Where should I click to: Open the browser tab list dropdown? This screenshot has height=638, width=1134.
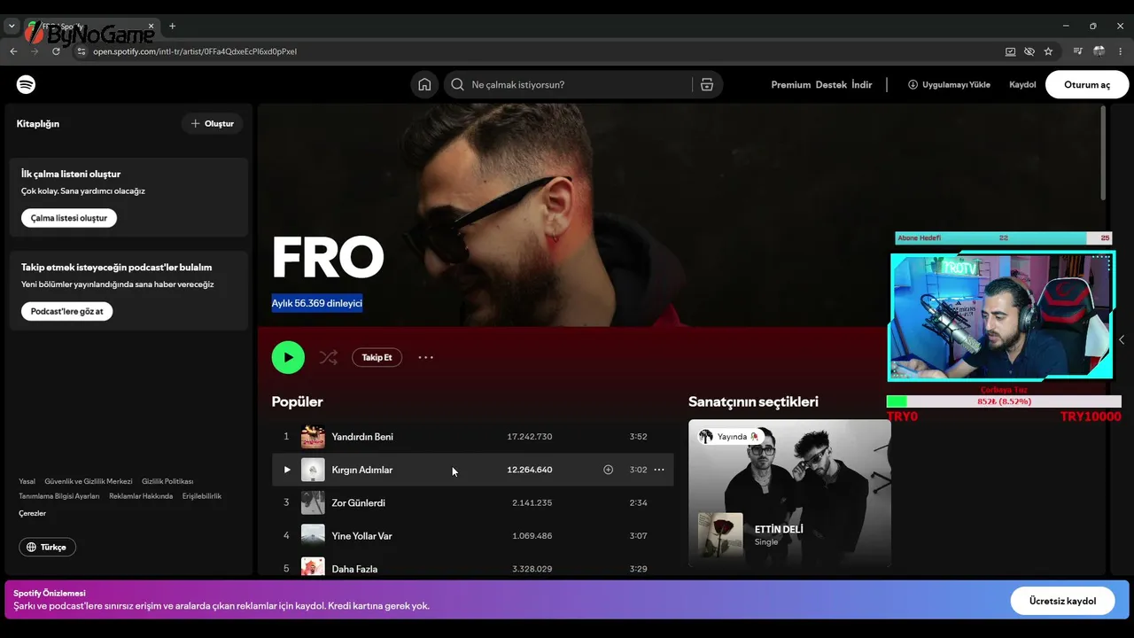coord(12,26)
